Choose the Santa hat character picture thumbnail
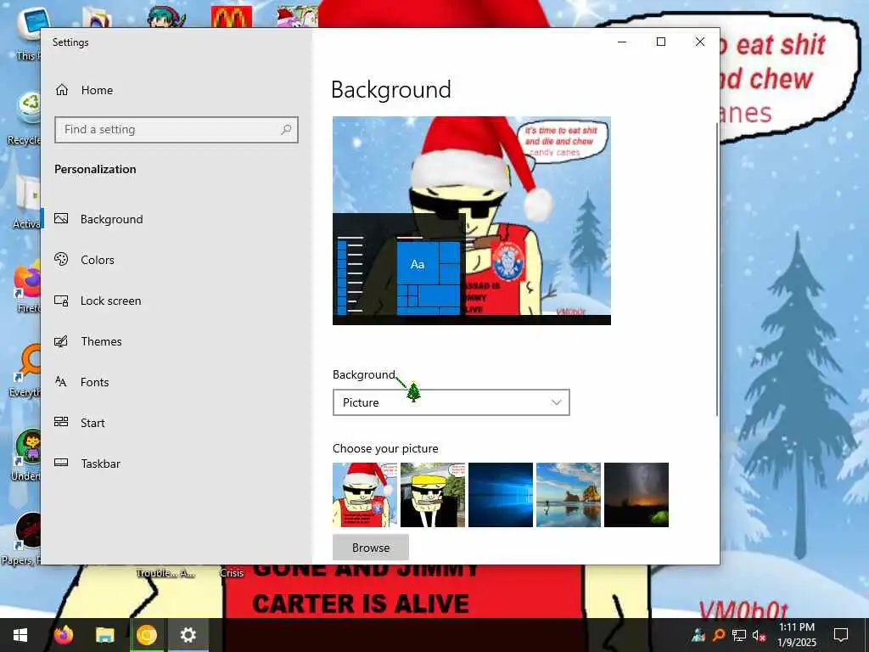 365,495
